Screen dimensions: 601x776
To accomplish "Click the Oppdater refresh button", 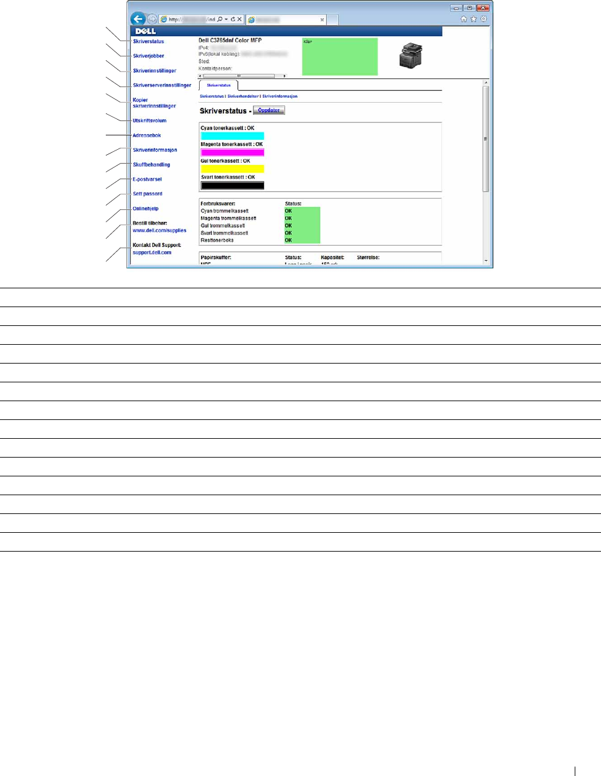I will point(269,110).
